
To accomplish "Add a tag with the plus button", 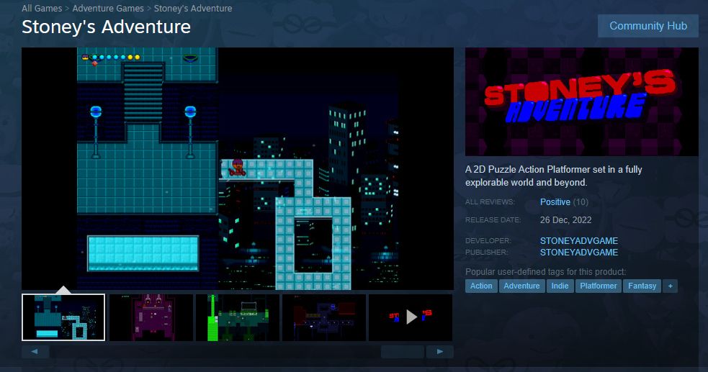I will pyautogui.click(x=670, y=286).
